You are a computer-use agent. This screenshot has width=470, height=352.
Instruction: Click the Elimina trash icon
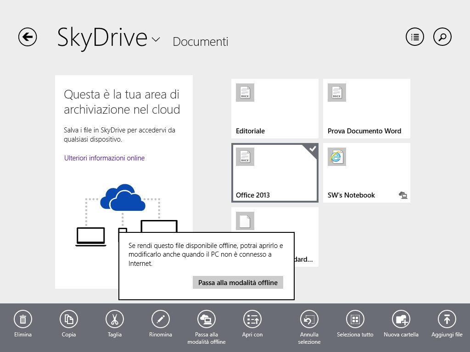(x=23, y=319)
